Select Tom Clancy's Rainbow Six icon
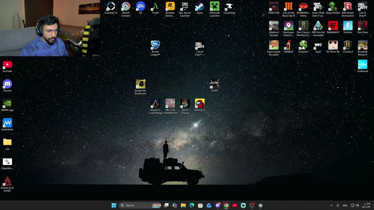 point(303,29)
